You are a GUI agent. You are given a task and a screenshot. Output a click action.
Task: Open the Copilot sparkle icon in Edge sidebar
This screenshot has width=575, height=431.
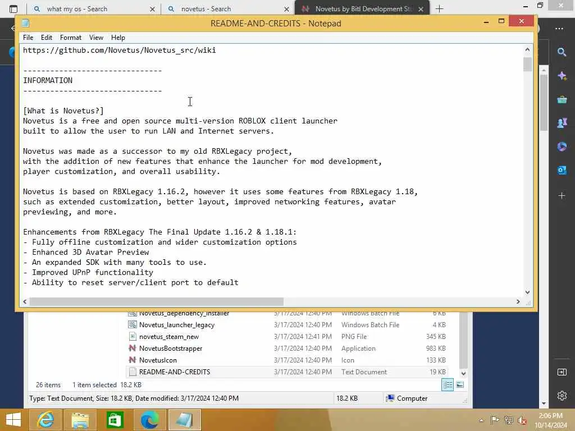coord(562,76)
